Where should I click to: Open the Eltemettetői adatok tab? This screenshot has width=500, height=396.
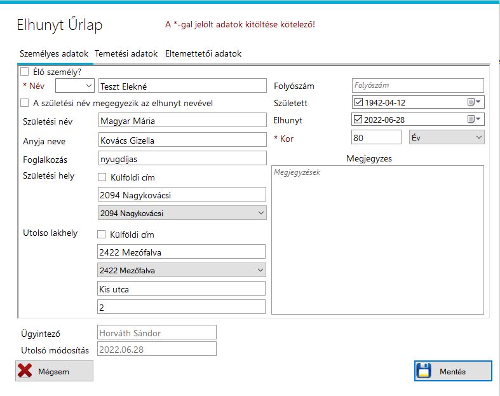[x=203, y=54]
